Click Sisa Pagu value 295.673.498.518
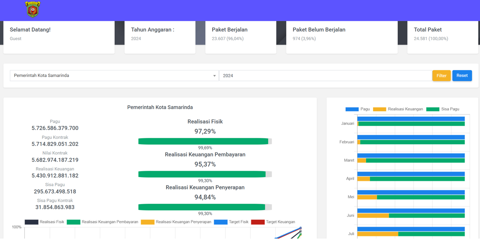This screenshot has width=480, height=245. (55, 192)
